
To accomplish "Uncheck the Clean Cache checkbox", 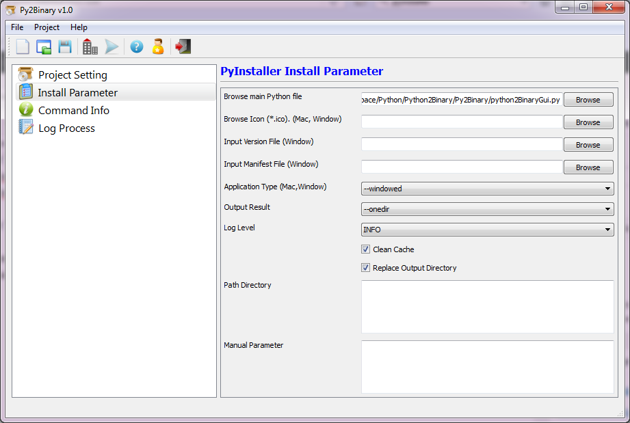I will (365, 249).
